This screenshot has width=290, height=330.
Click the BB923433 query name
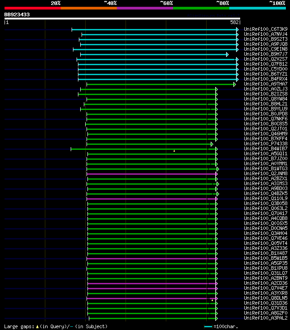pos(17,14)
